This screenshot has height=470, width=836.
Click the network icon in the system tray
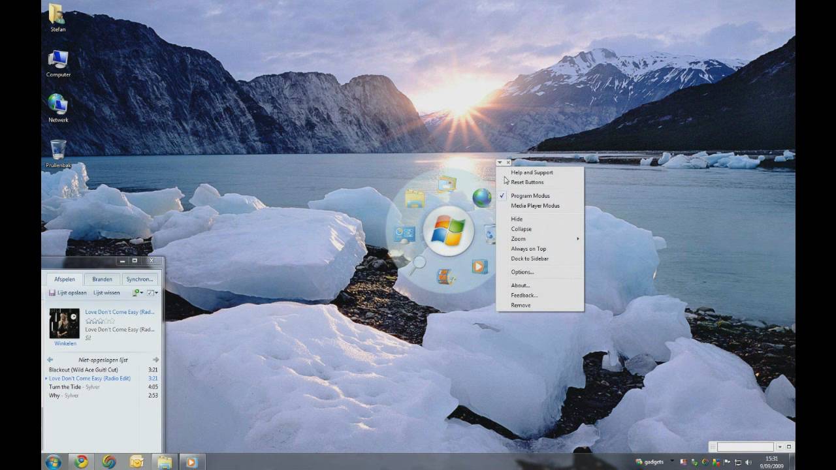point(737,462)
